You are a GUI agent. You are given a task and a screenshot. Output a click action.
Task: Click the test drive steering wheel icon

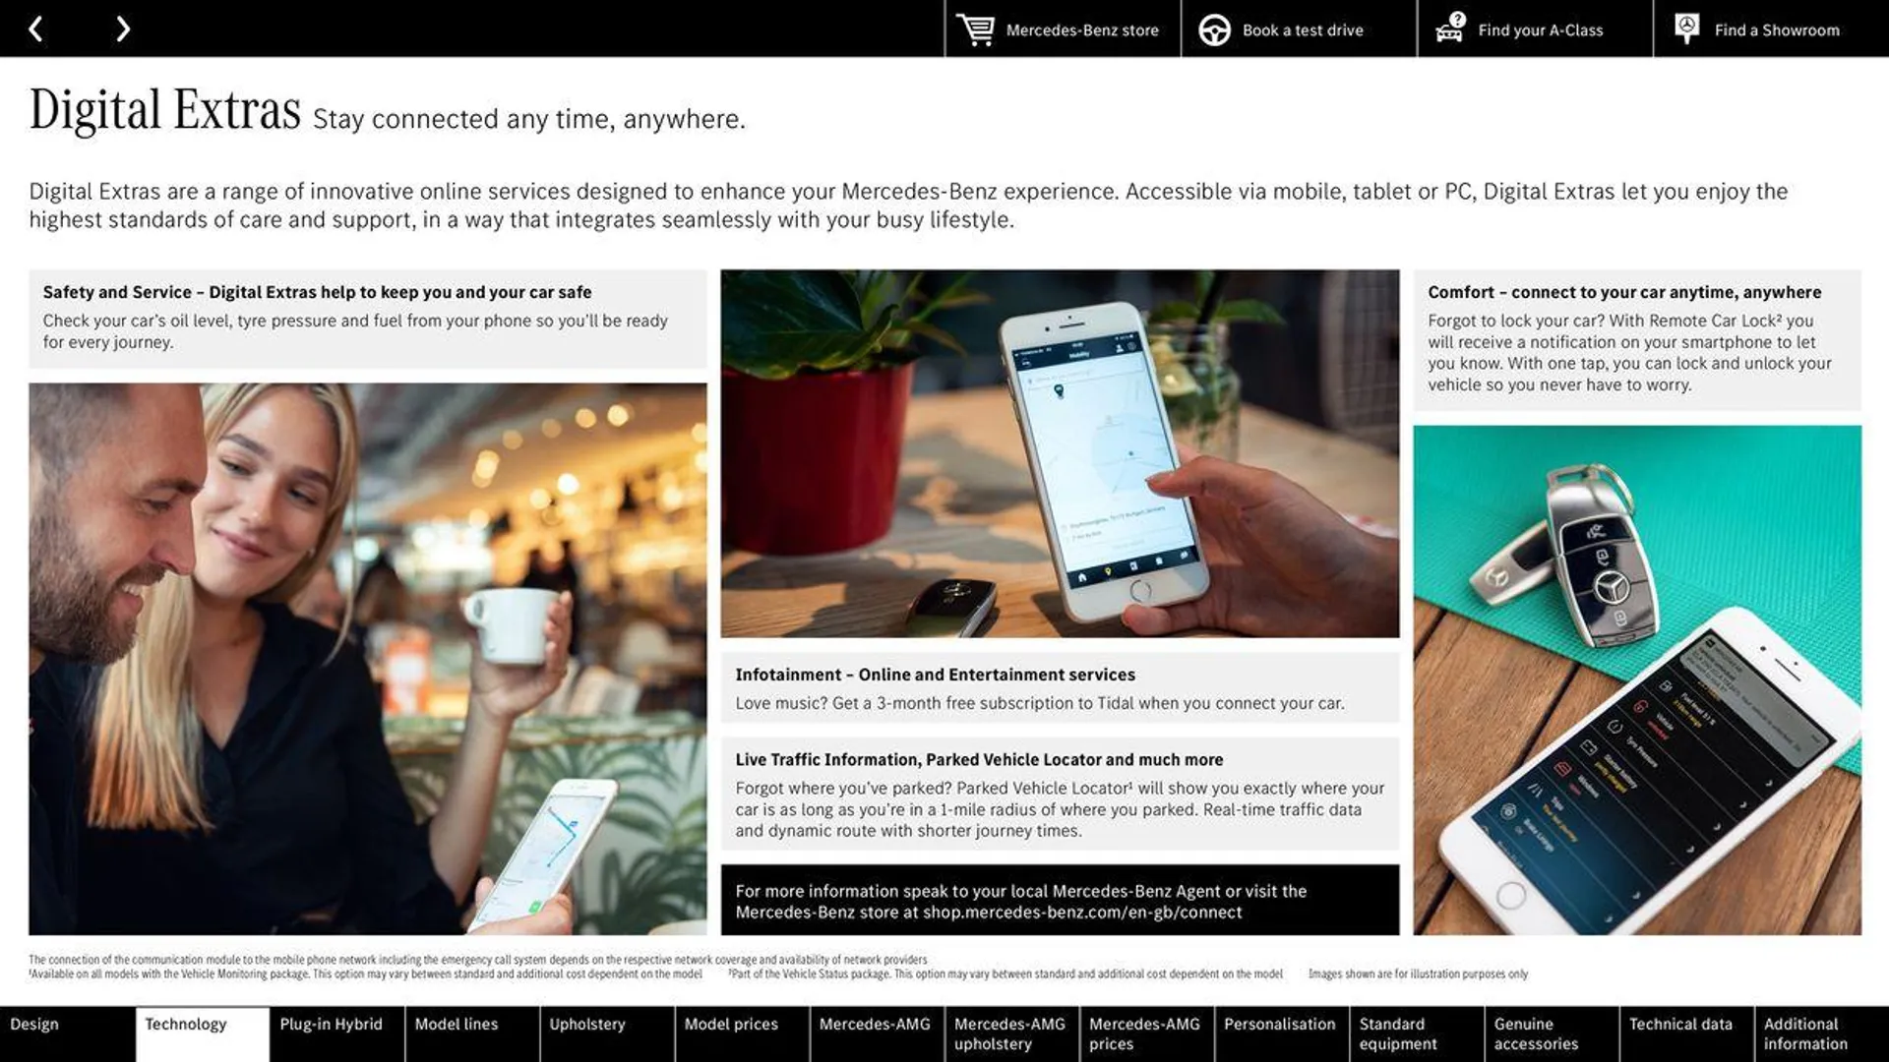pyautogui.click(x=1212, y=29)
